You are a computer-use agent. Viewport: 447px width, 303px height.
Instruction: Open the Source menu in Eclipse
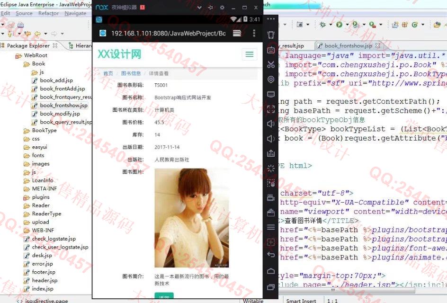point(24,13)
